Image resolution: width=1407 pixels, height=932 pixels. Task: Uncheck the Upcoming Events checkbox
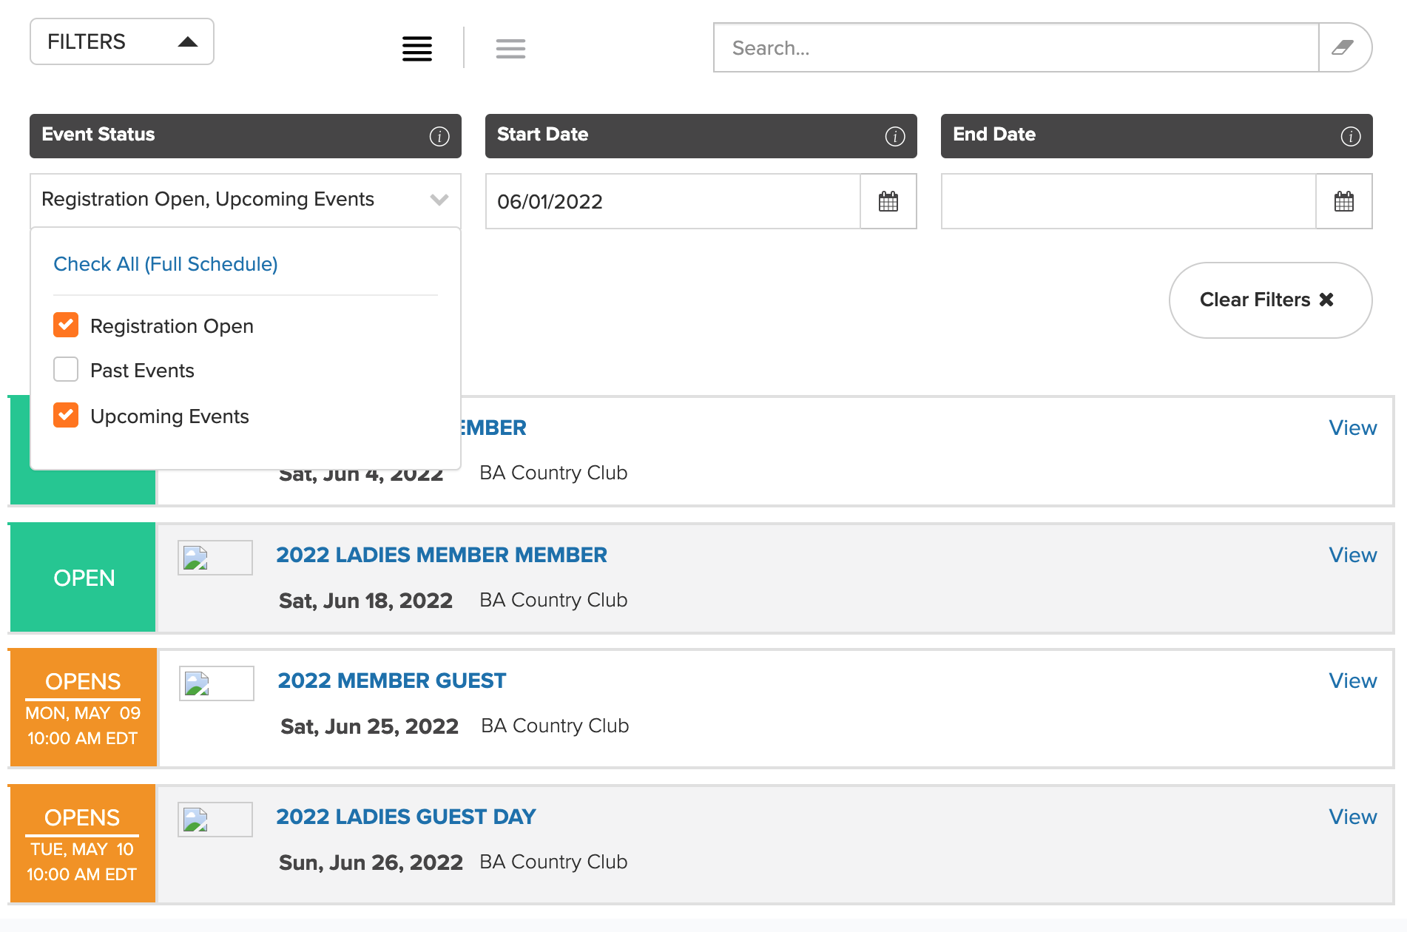pyautogui.click(x=66, y=415)
